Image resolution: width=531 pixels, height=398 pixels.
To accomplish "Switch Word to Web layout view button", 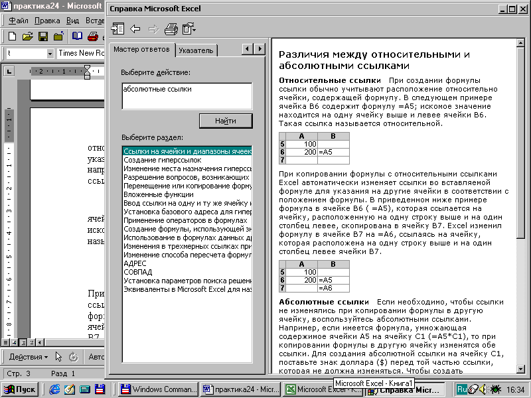I will pos(14,342).
